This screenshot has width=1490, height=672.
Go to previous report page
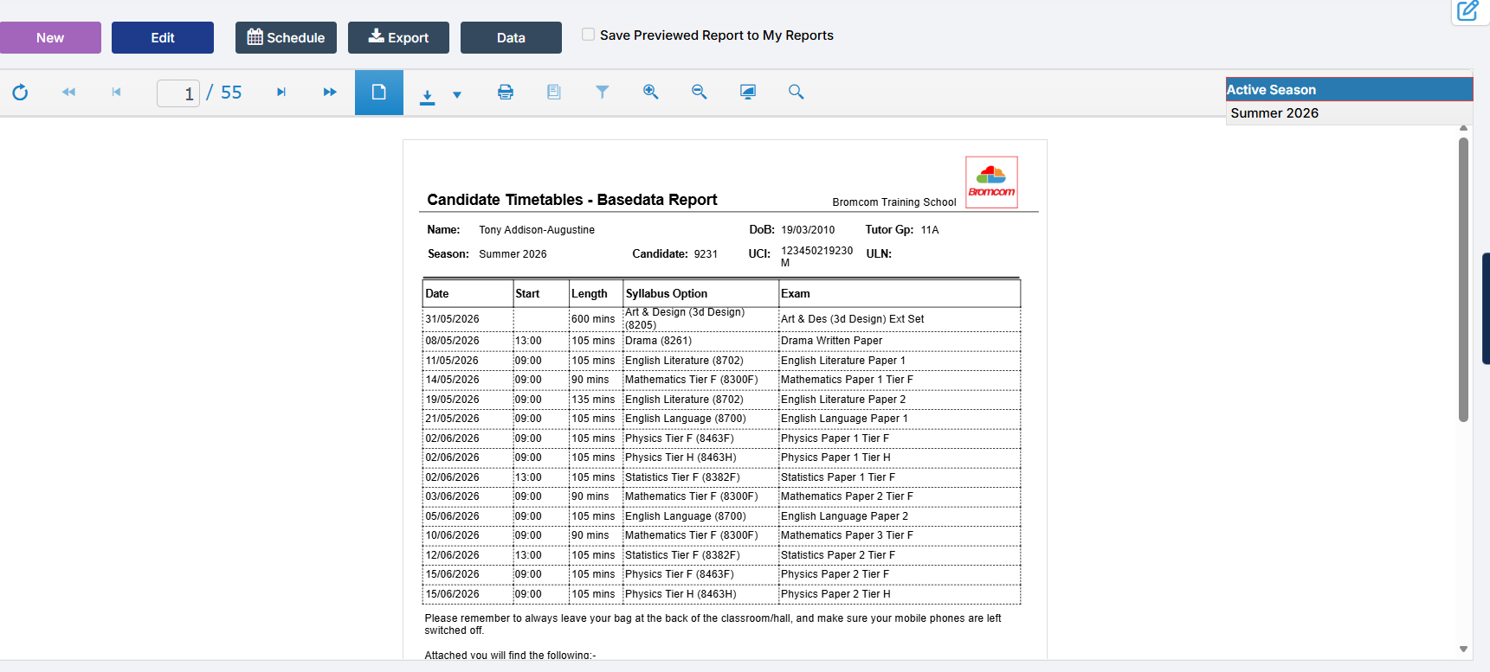click(x=116, y=93)
